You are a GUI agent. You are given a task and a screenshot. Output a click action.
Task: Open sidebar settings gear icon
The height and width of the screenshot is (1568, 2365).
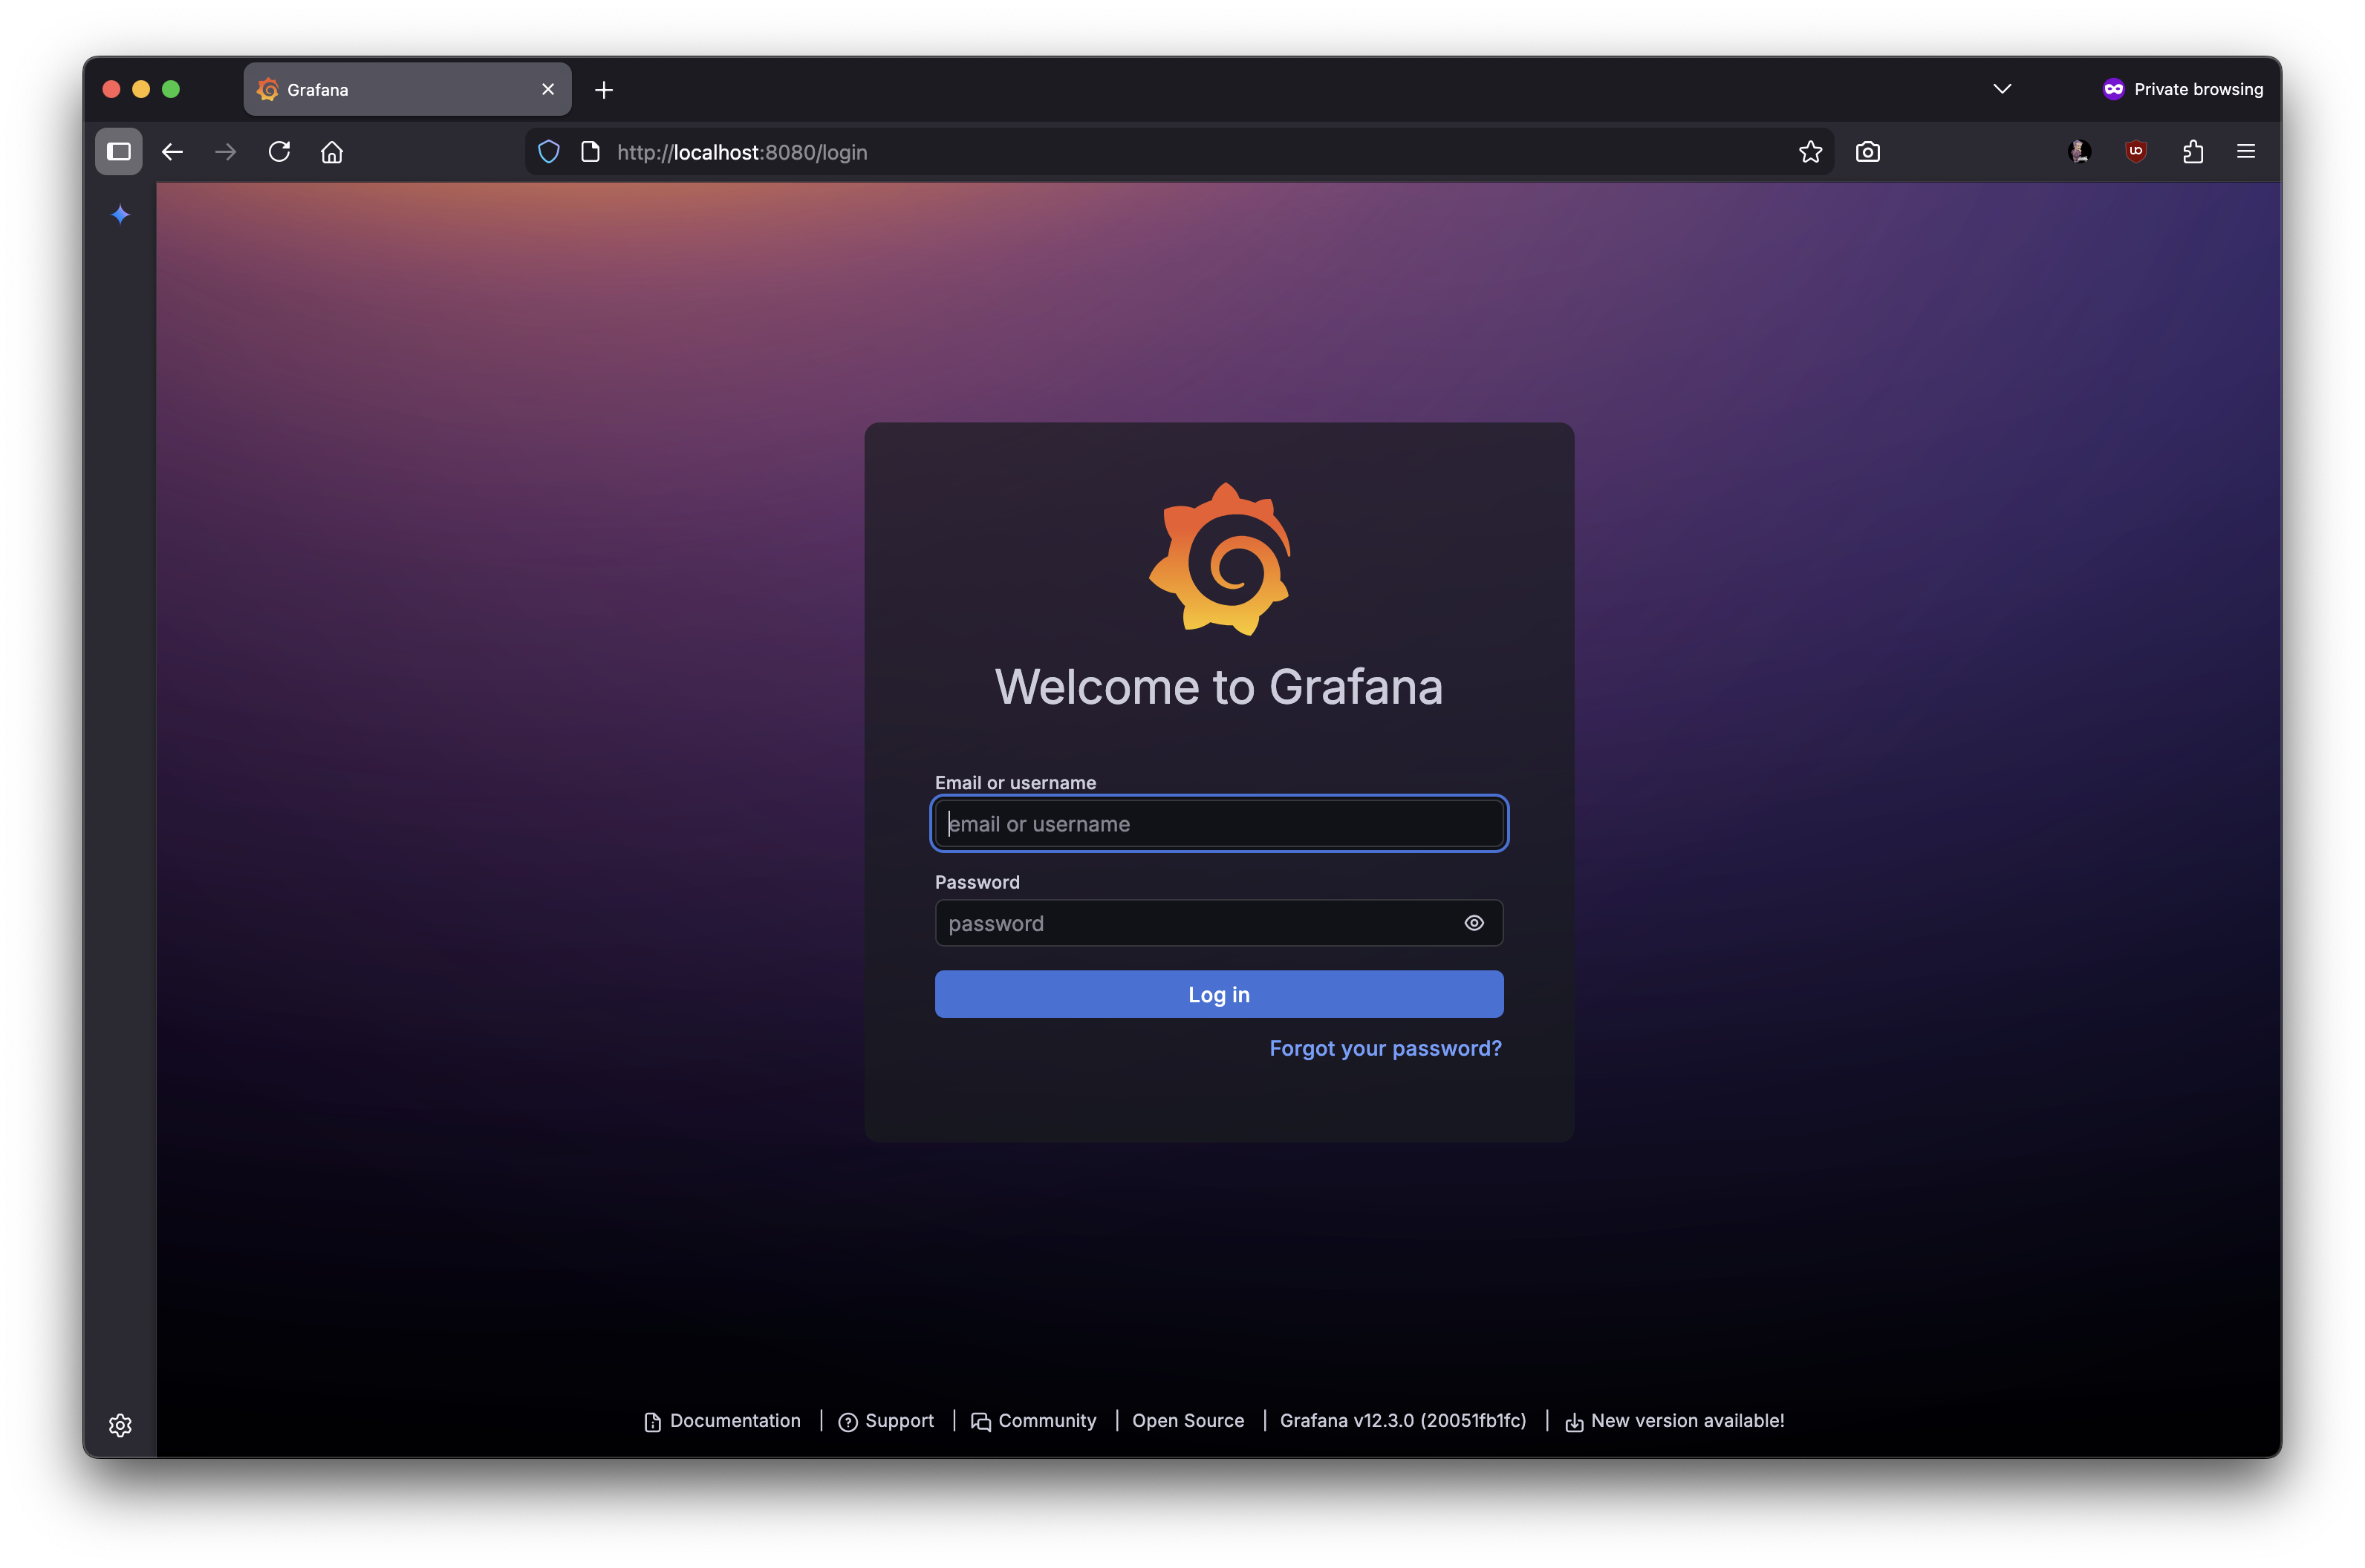click(x=120, y=1425)
